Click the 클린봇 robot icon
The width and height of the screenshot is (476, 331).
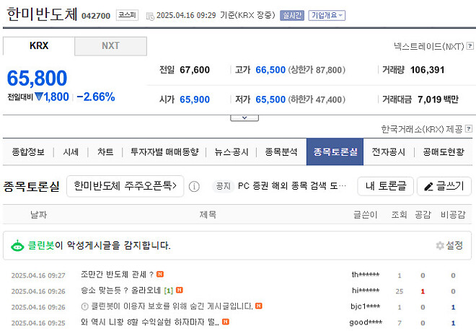[x=17, y=245]
